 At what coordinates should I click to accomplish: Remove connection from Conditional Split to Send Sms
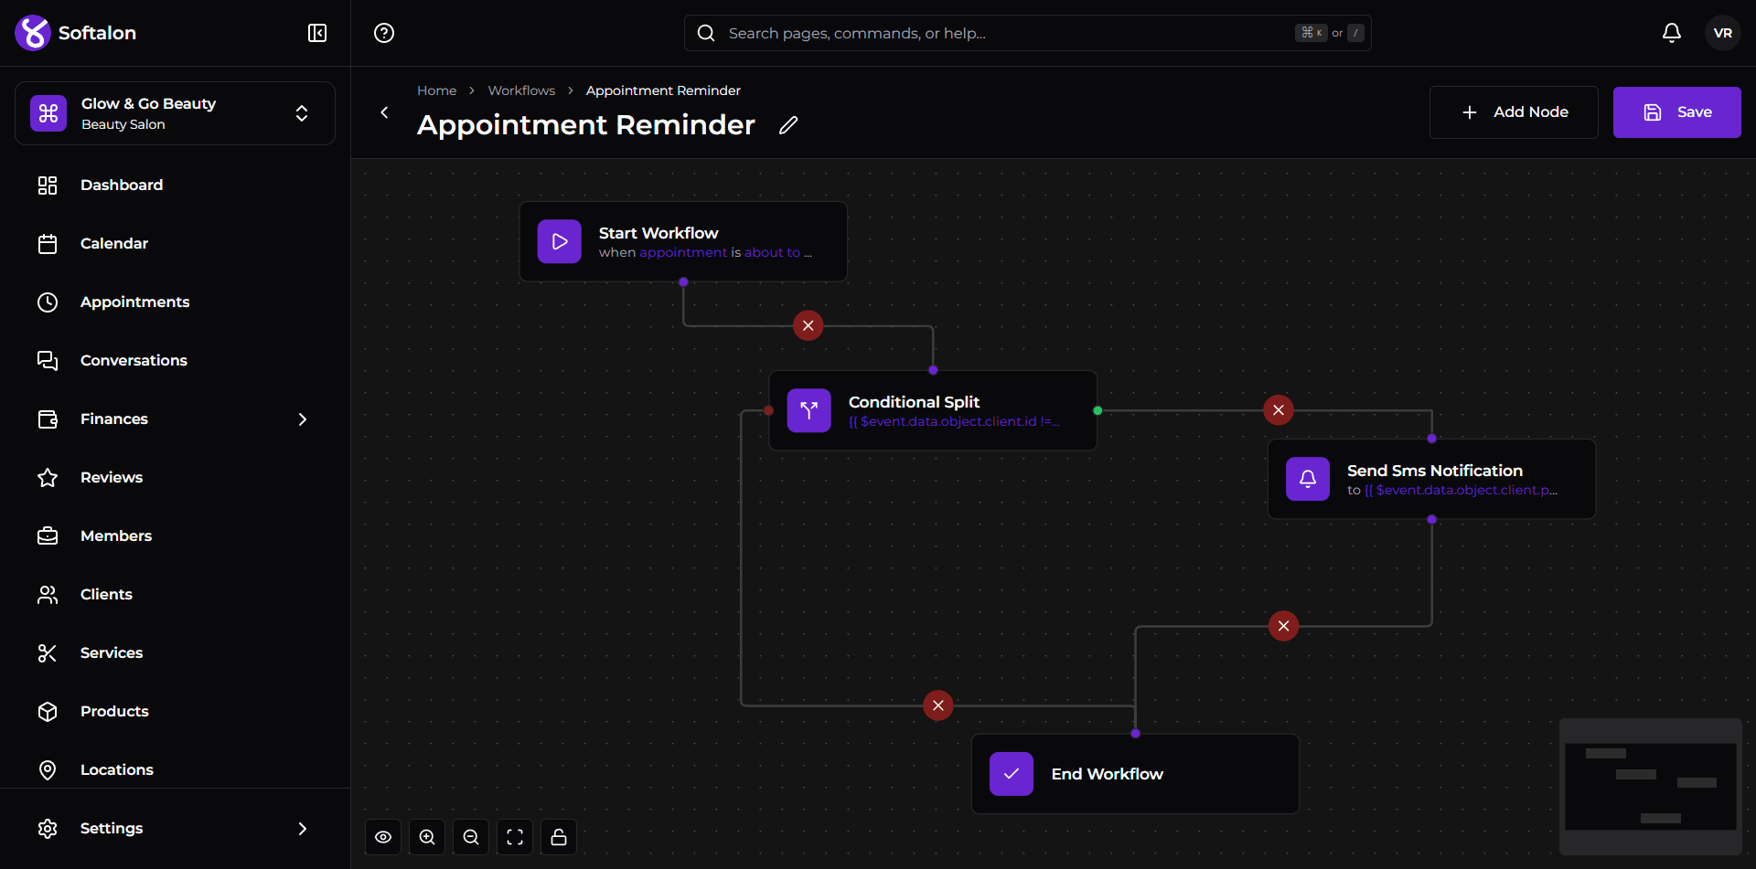point(1279,410)
